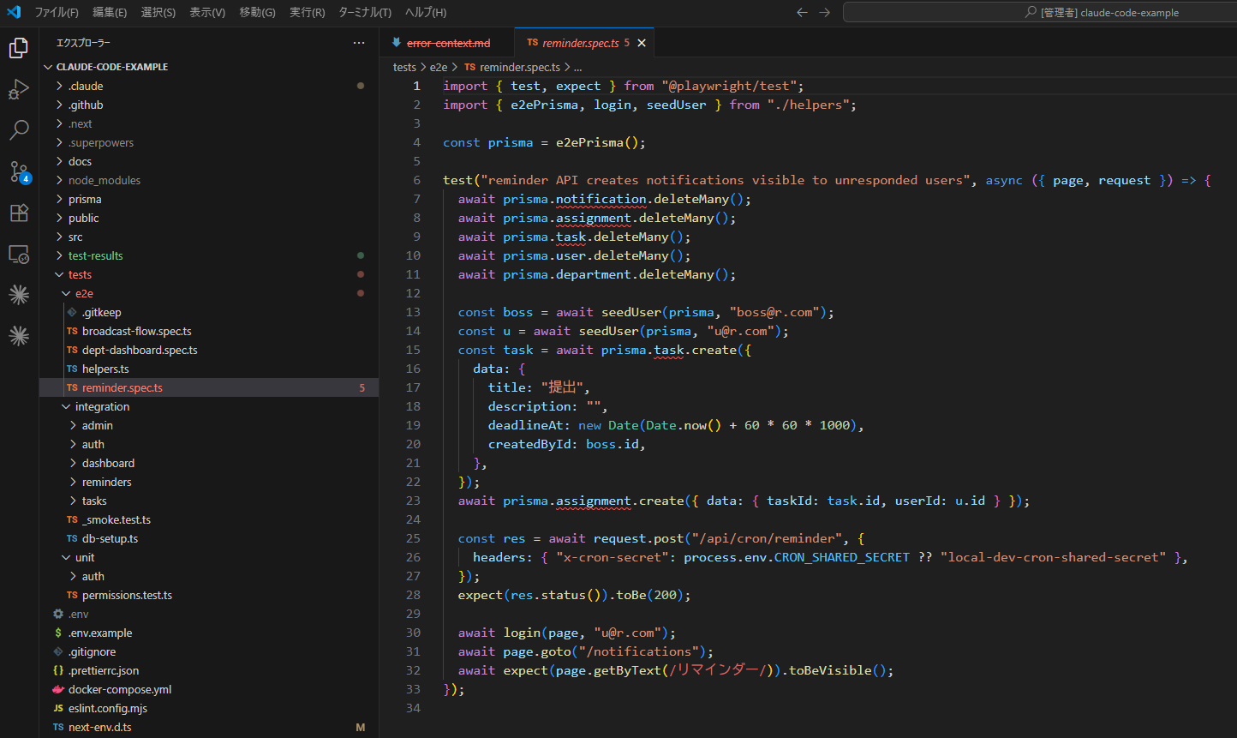
Task: Click the .prettierrc.json braces icon
Action: tap(58, 670)
